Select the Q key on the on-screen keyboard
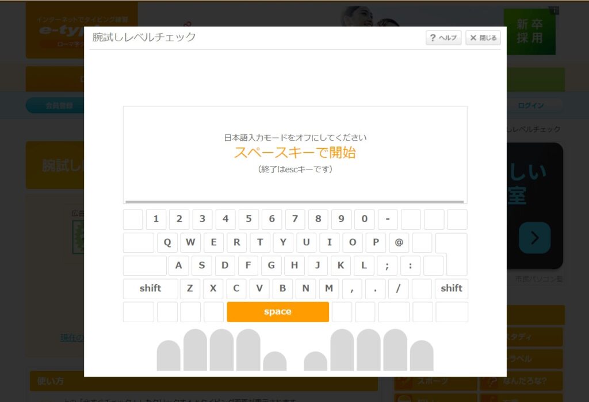This screenshot has width=589, height=402. pyautogui.click(x=167, y=242)
